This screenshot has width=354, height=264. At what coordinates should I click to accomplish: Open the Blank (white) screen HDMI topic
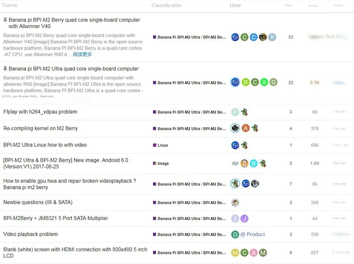click(75, 253)
